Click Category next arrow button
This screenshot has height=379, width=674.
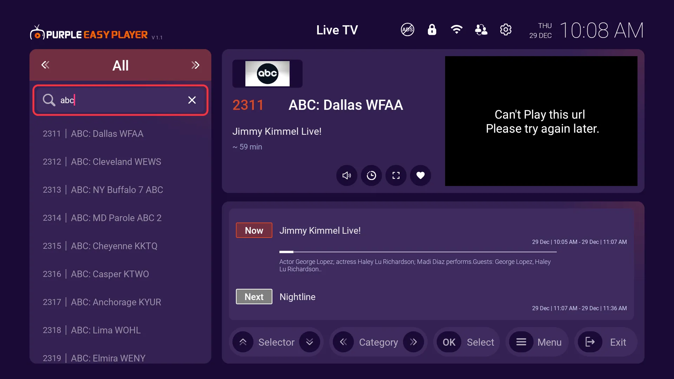(414, 342)
